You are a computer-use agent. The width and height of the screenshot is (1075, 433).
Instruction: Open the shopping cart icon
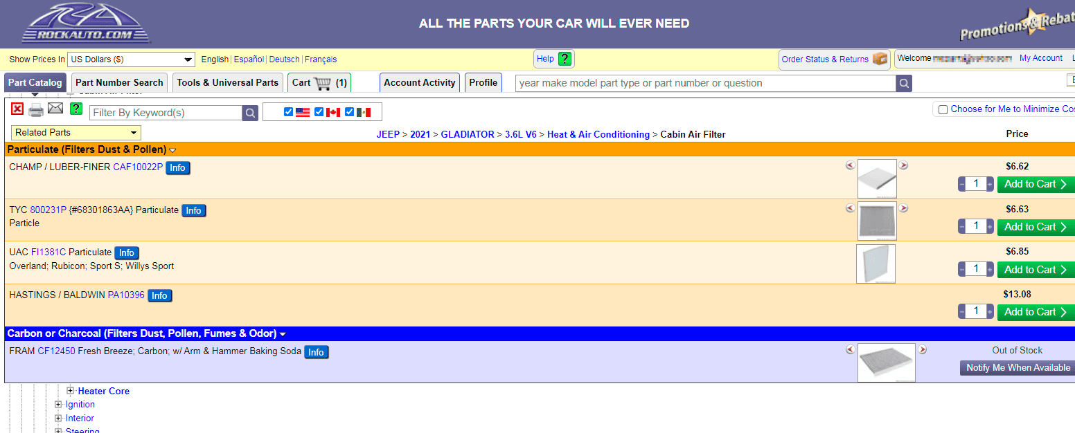click(323, 83)
